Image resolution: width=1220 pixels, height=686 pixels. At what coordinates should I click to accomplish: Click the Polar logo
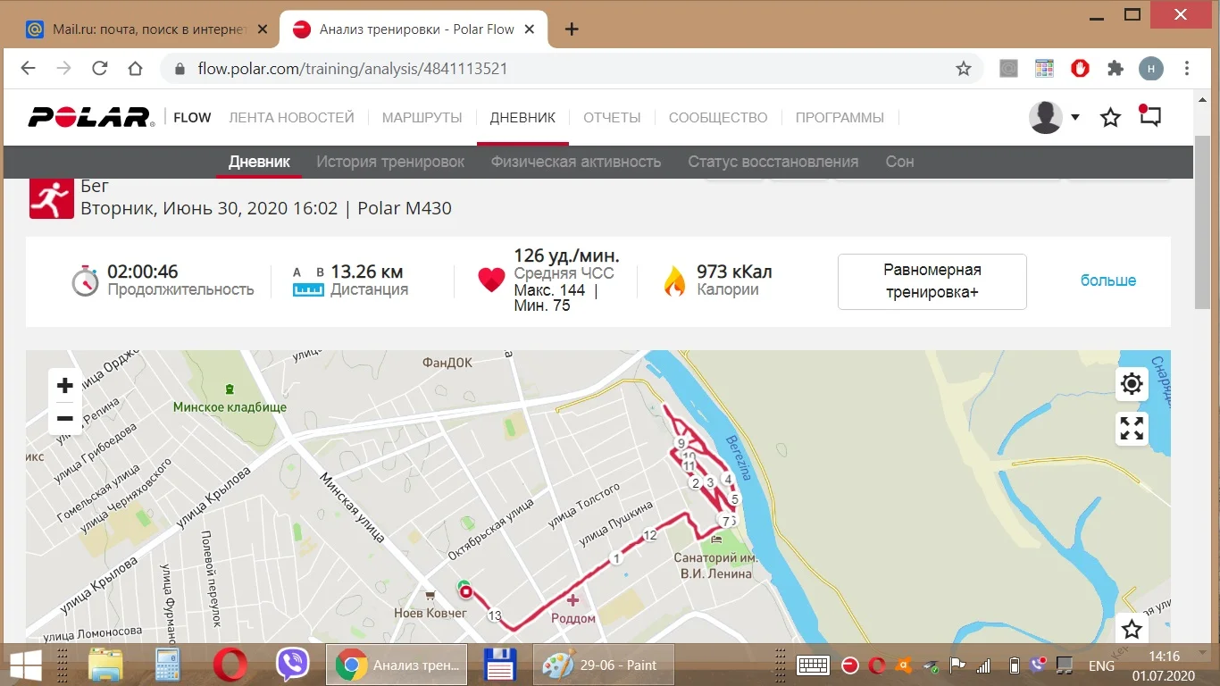[91, 117]
